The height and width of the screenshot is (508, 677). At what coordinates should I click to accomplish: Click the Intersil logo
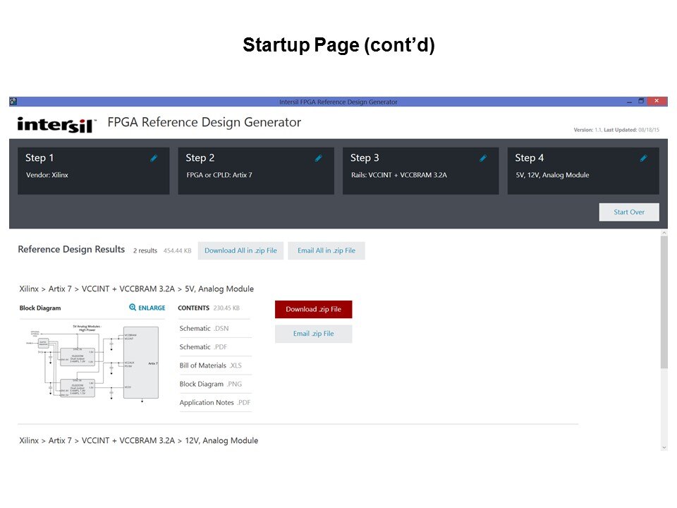[56, 123]
